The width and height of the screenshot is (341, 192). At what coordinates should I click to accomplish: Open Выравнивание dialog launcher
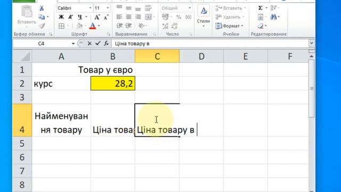155,34
